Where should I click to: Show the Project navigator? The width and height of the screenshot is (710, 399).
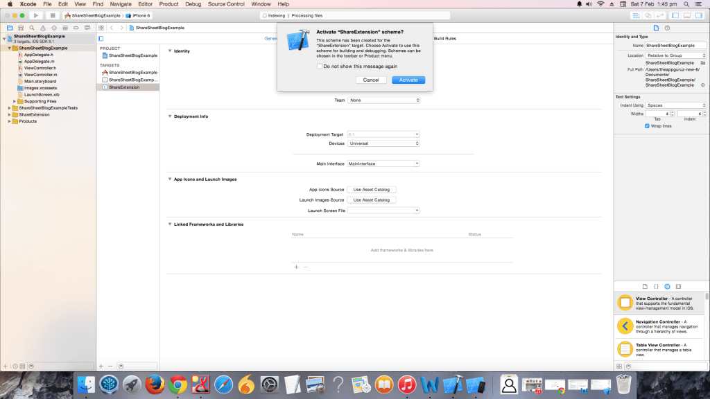[x=10, y=28]
